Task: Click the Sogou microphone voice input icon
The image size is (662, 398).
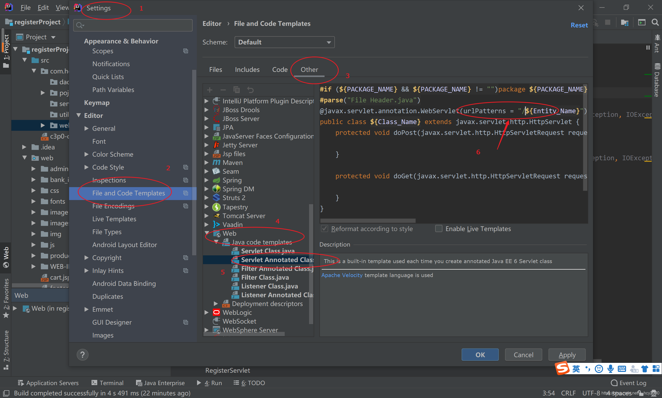Action: 611,369
